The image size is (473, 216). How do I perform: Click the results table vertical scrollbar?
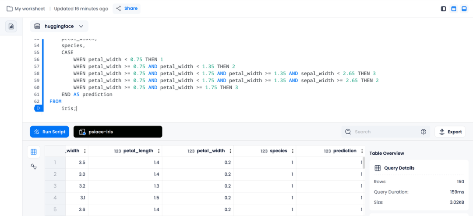[x=364, y=163]
